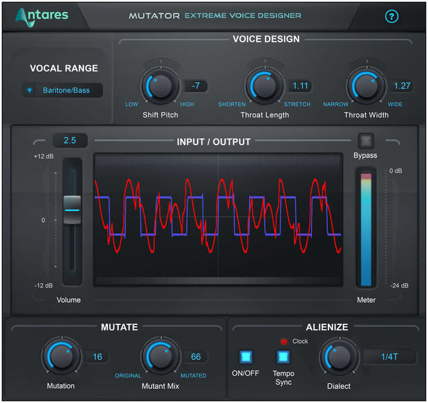
Task: Edit the Mutant Mix value 66
Action: click(196, 357)
